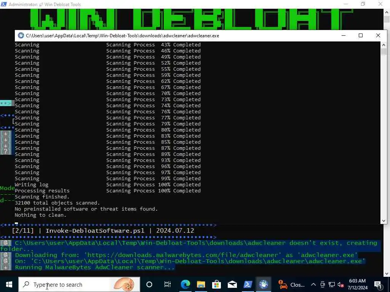The image size is (390, 292).
Task: Open the Windows Start menu
Action: [x=9, y=284]
